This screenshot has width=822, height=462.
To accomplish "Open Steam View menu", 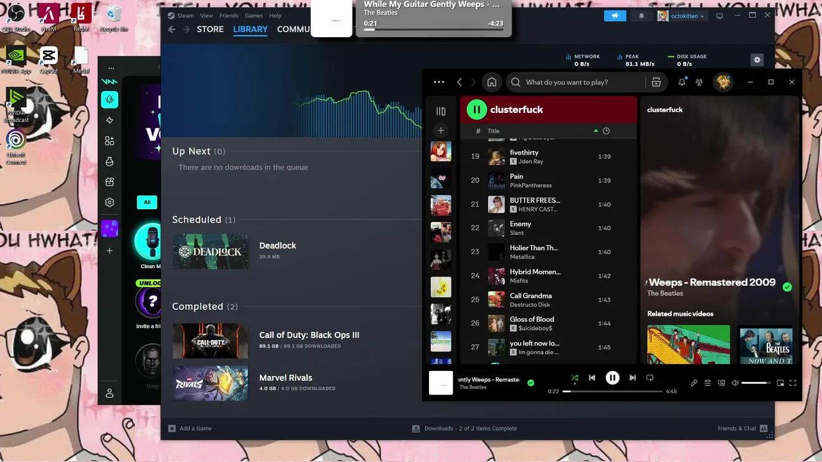I will 206,15.
